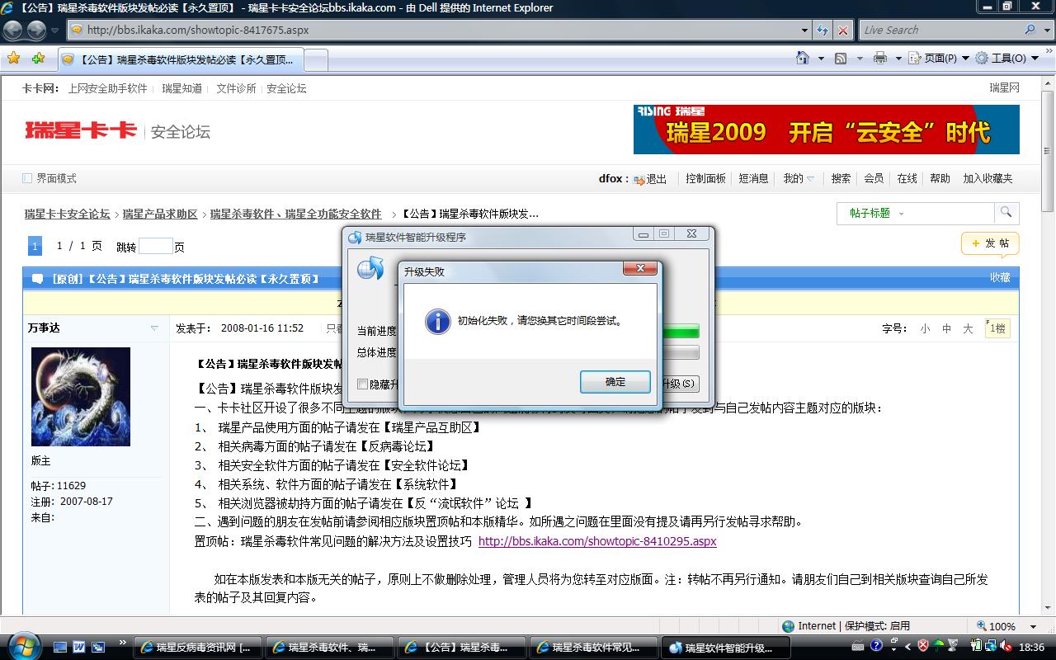Set font size to 大

[968, 328]
